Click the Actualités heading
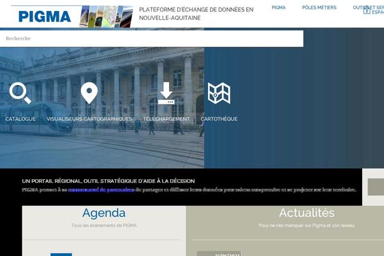 (x=307, y=212)
